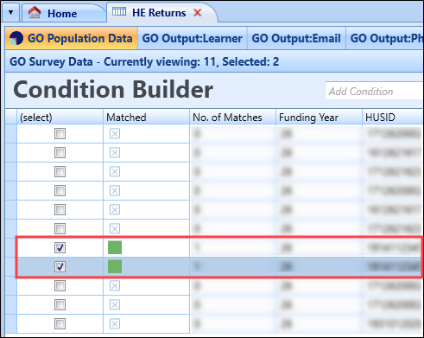Screen dimensions: 424x338
Task: Untick the checked box in the highlighted row
Action: pos(60,267)
